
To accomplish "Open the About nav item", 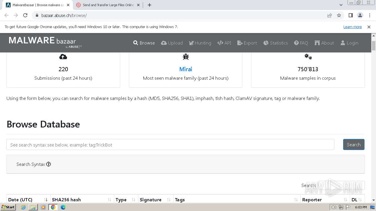I will pyautogui.click(x=324, y=43).
